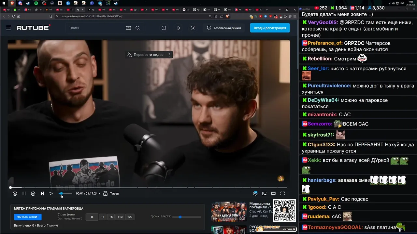
Task: Enter fullscreen mode
Action: tap(282, 193)
